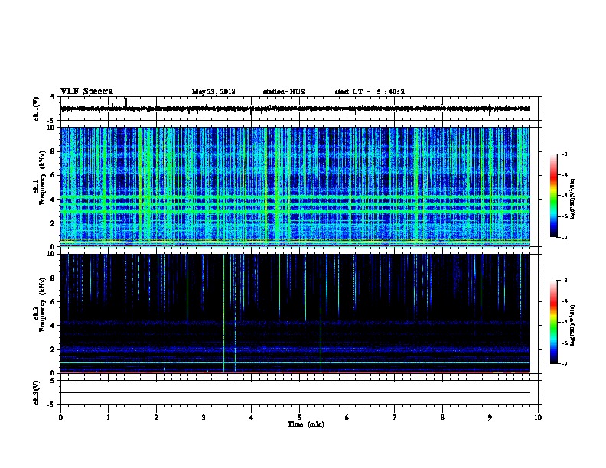Click the "ch.1(V)" waveform axis label
The width and height of the screenshot is (606, 468).
tap(36, 109)
